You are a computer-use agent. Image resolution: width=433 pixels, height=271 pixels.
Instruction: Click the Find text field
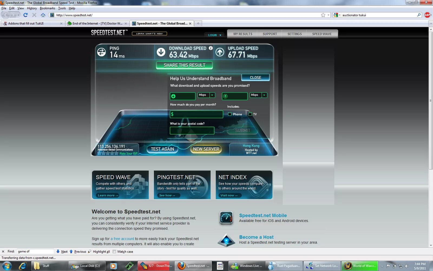(35, 251)
